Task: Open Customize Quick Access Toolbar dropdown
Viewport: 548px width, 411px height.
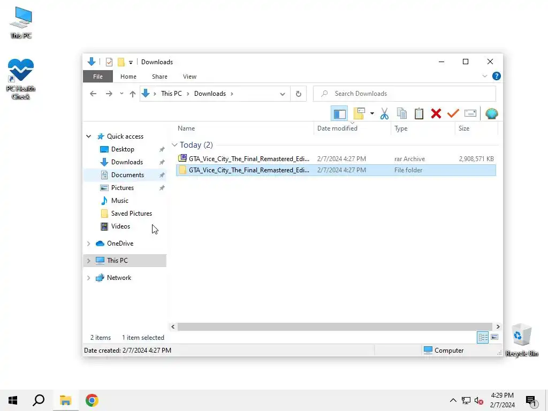Action: pos(131,63)
